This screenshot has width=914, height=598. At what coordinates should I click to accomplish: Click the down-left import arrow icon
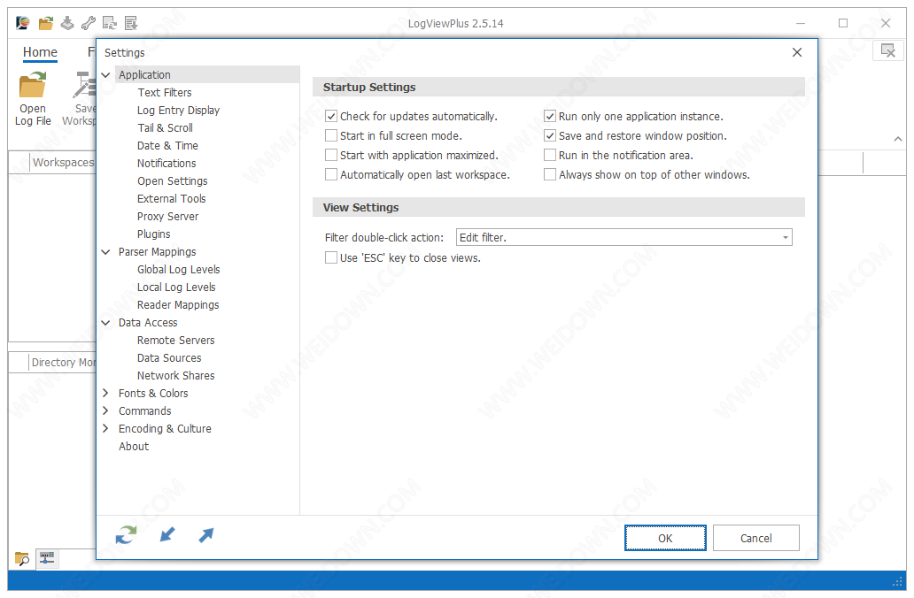[x=167, y=534]
